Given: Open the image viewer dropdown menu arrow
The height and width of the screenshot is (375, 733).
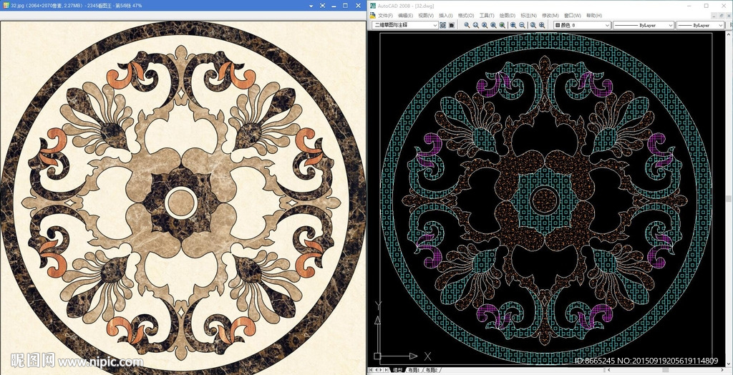Looking at the screenshot, I should click(311, 6).
